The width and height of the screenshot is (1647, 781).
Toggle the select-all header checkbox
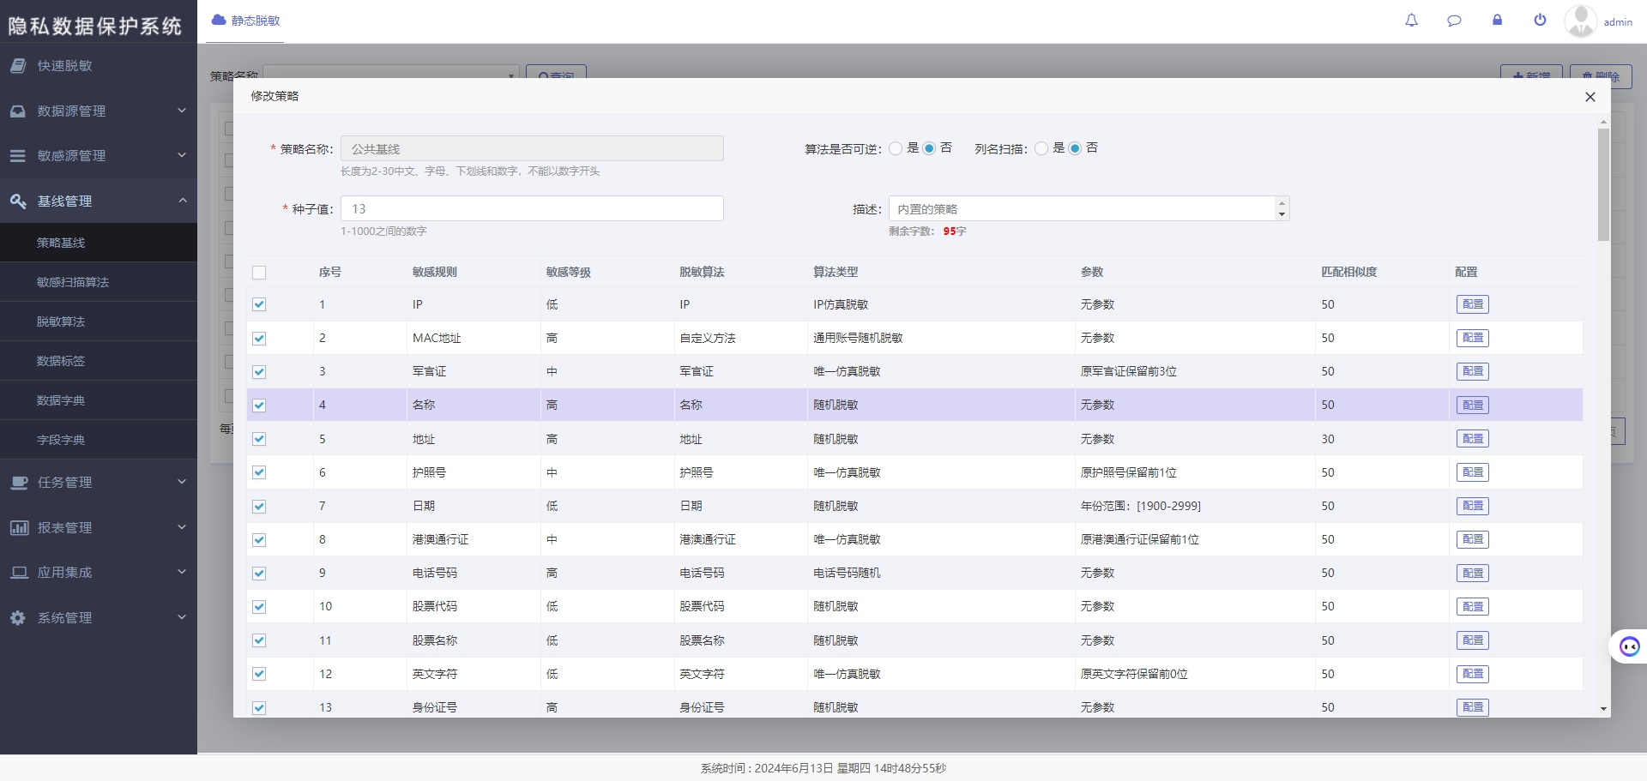click(259, 273)
